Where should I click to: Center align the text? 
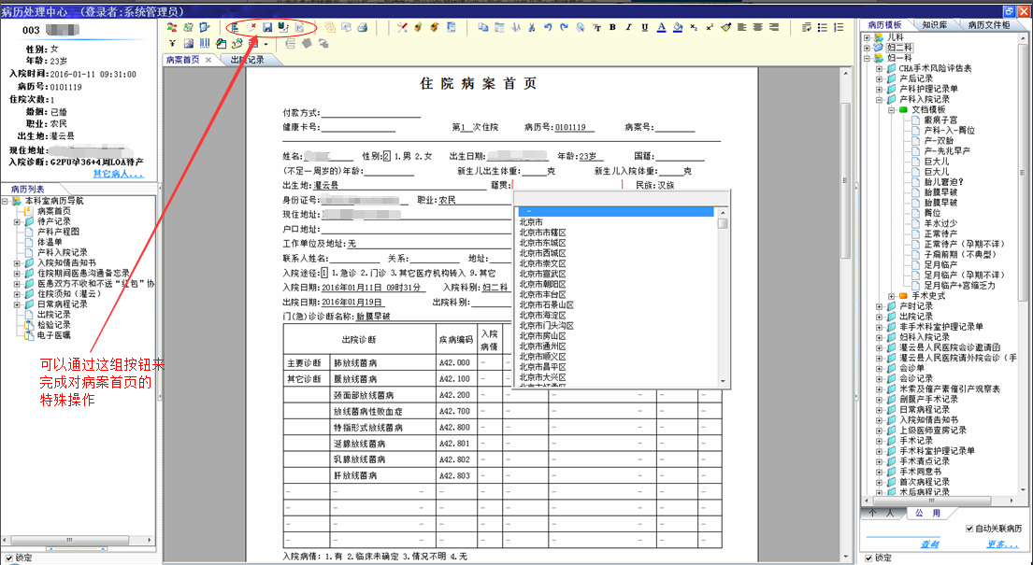pyautogui.click(x=757, y=27)
